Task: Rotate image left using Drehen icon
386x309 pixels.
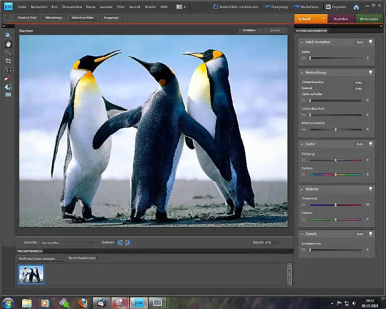Action: 120,243
